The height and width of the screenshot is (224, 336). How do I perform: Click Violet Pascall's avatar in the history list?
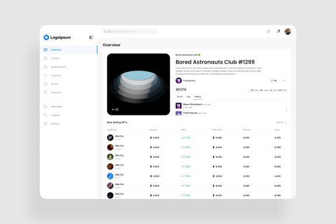point(178,113)
